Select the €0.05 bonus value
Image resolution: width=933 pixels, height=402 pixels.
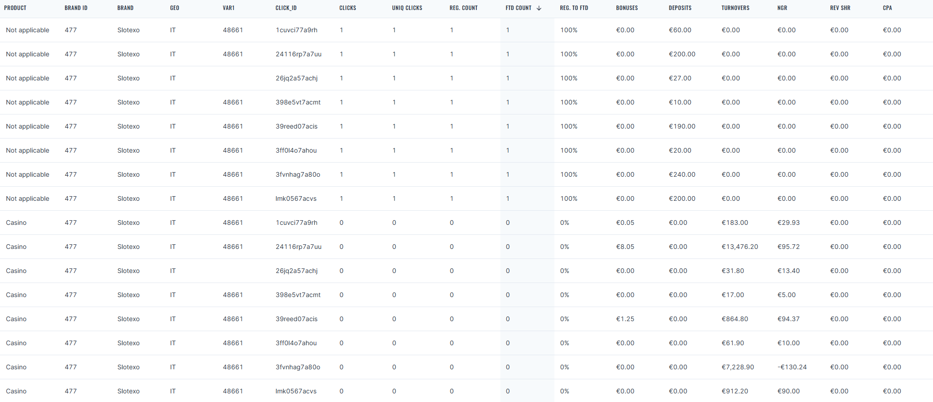(x=625, y=223)
